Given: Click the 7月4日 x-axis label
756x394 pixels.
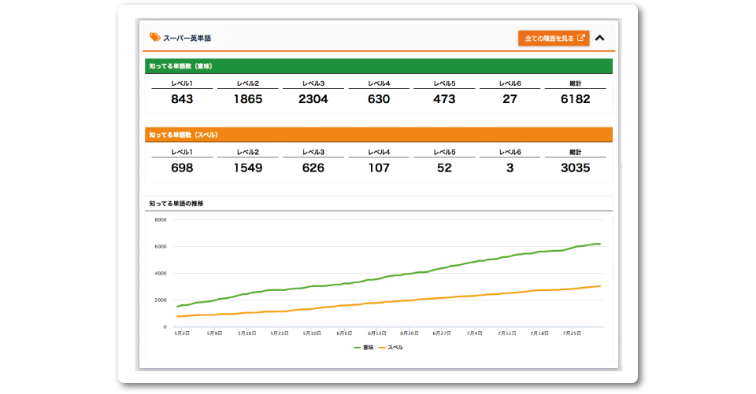Looking at the screenshot, I should (x=474, y=333).
